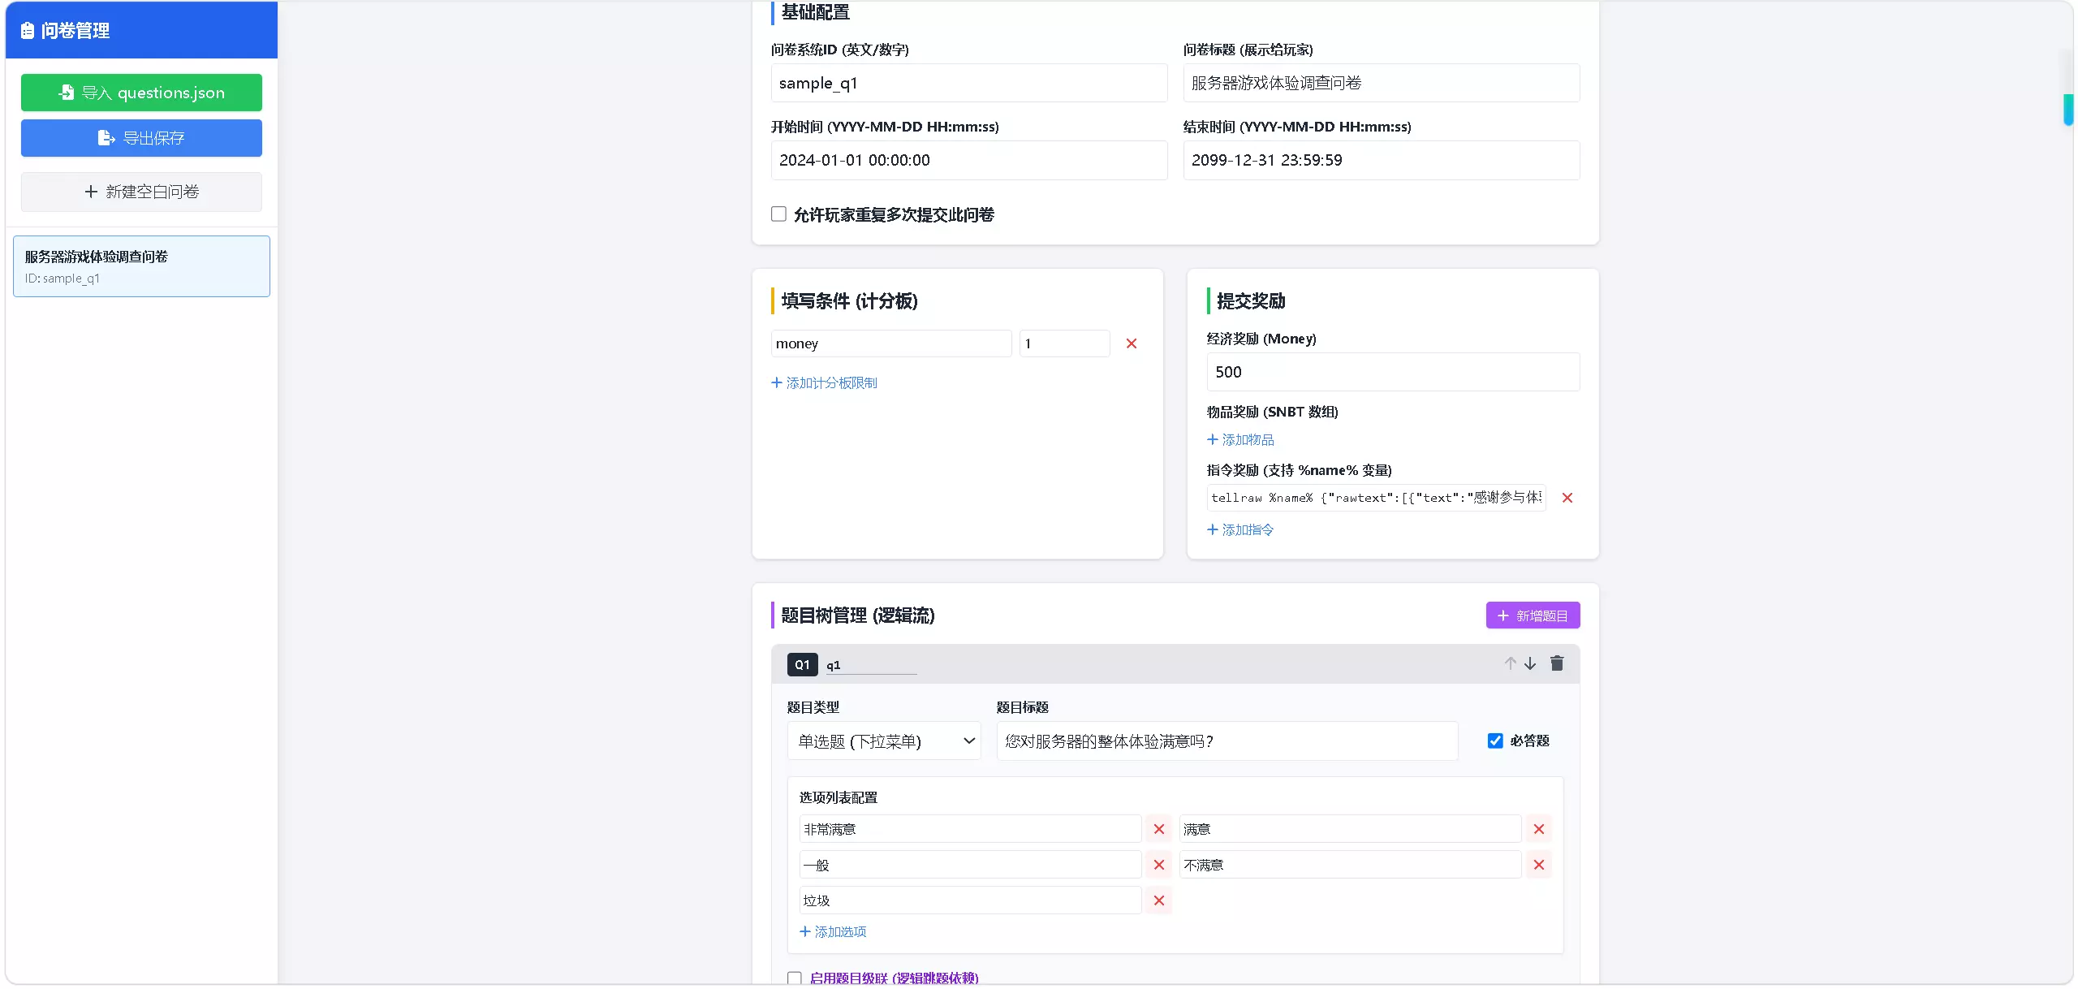Remove the money scoreboard condition
2078x989 pixels.
1132,343
